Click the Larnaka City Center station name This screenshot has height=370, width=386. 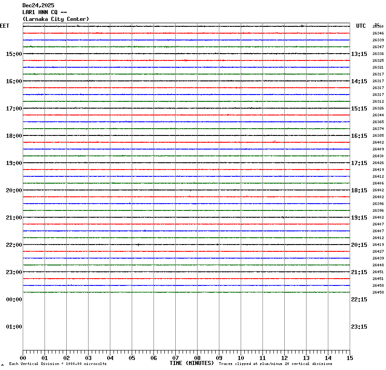pyautogui.click(x=56, y=19)
